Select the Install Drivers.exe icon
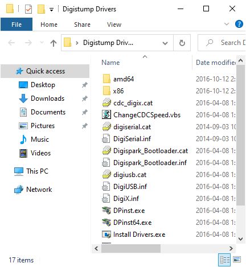Image resolution: width=246 pixels, height=267 pixels. pyautogui.click(x=106, y=234)
